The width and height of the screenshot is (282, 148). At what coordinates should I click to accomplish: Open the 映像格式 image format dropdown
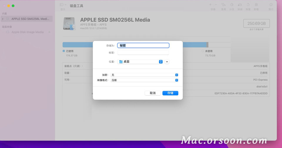point(144,80)
